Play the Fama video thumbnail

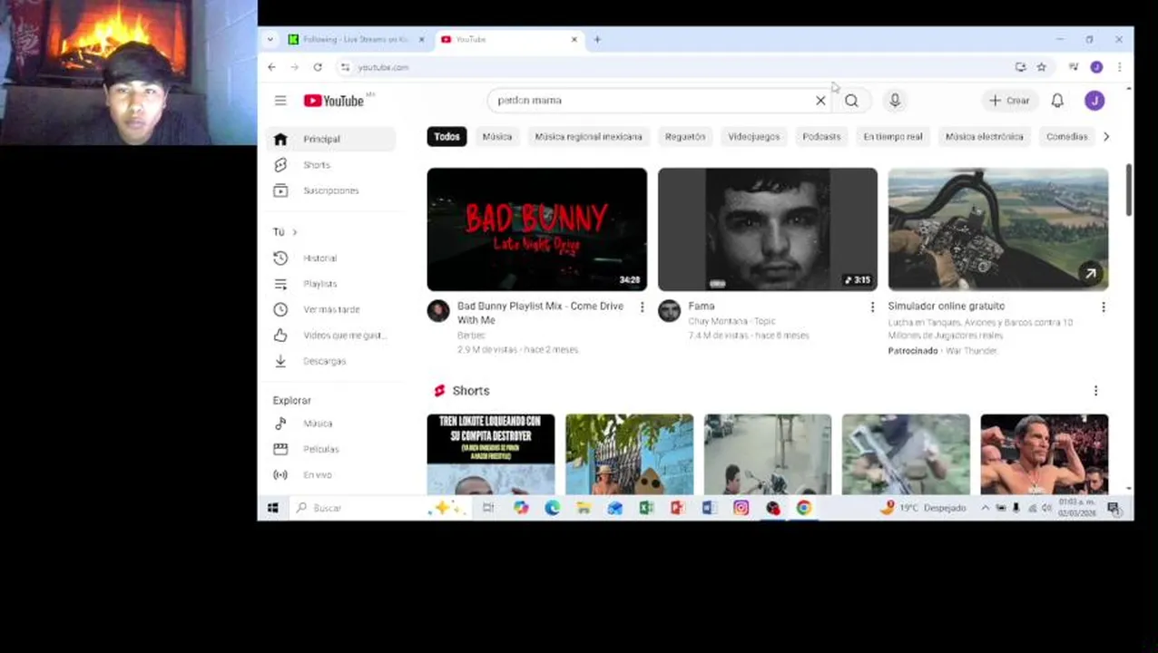768,229
